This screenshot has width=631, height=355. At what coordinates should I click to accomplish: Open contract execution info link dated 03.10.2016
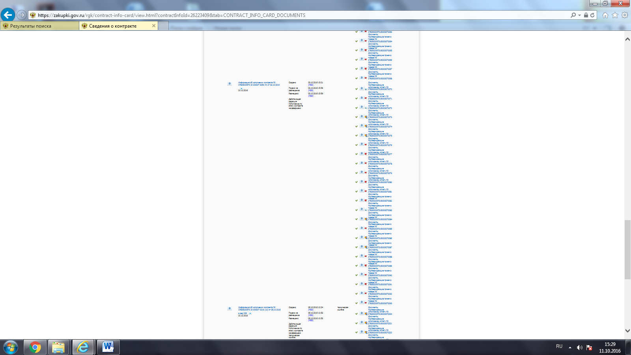pyautogui.click(x=259, y=84)
